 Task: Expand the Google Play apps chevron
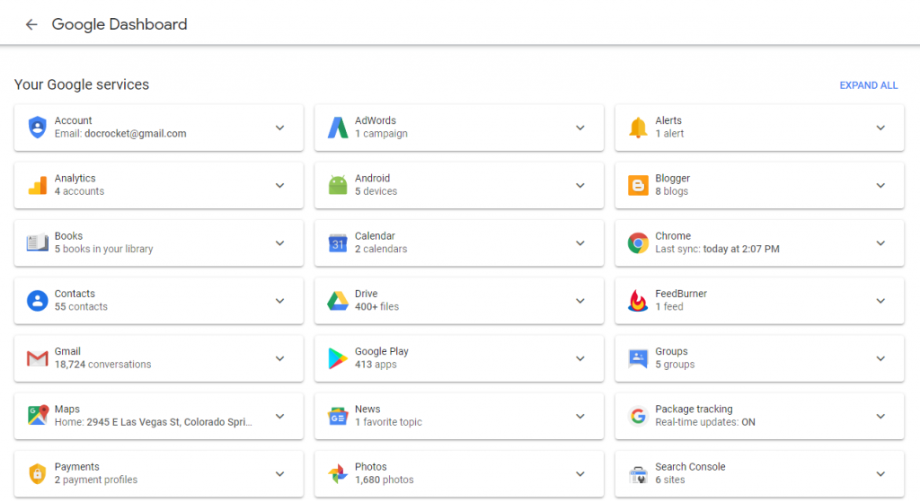click(x=580, y=358)
